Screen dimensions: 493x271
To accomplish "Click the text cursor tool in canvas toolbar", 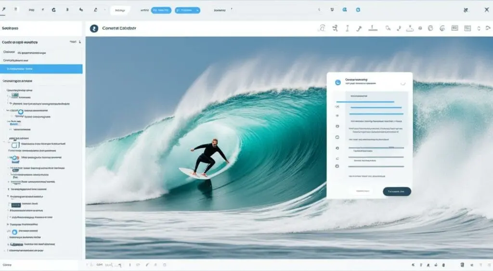I will point(347,28).
